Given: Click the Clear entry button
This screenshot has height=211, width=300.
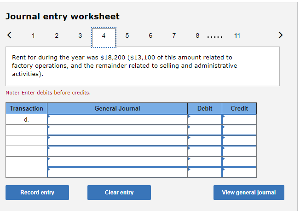Looking at the screenshot, I should coord(119,193).
